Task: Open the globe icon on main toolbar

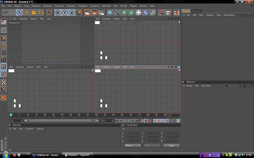Action: (177, 12)
